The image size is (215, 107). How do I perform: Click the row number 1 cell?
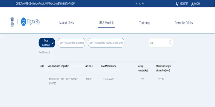tap(41, 79)
